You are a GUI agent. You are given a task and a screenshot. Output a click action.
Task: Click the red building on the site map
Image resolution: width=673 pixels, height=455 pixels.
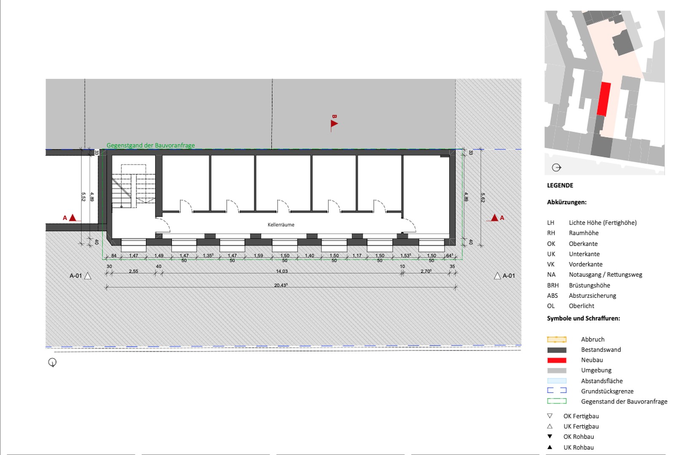[x=603, y=99]
